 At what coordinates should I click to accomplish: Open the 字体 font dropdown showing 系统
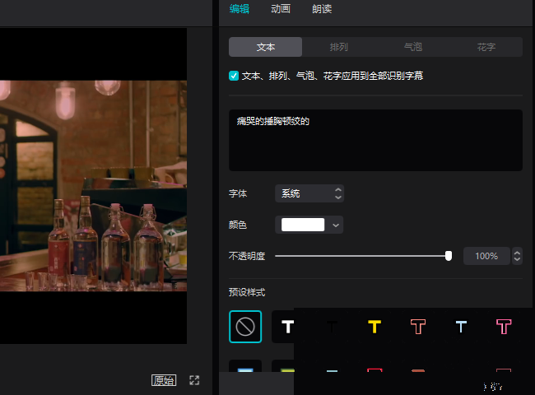pos(309,193)
